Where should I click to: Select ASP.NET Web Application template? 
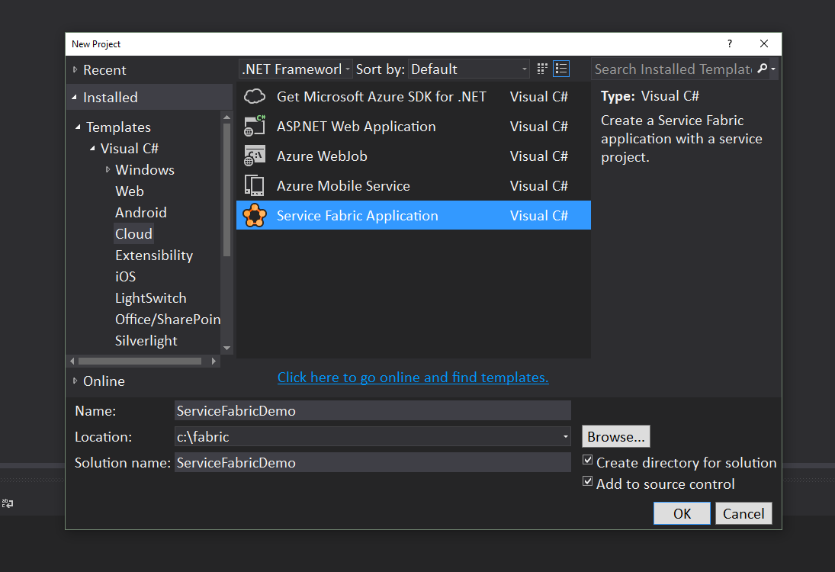point(413,127)
